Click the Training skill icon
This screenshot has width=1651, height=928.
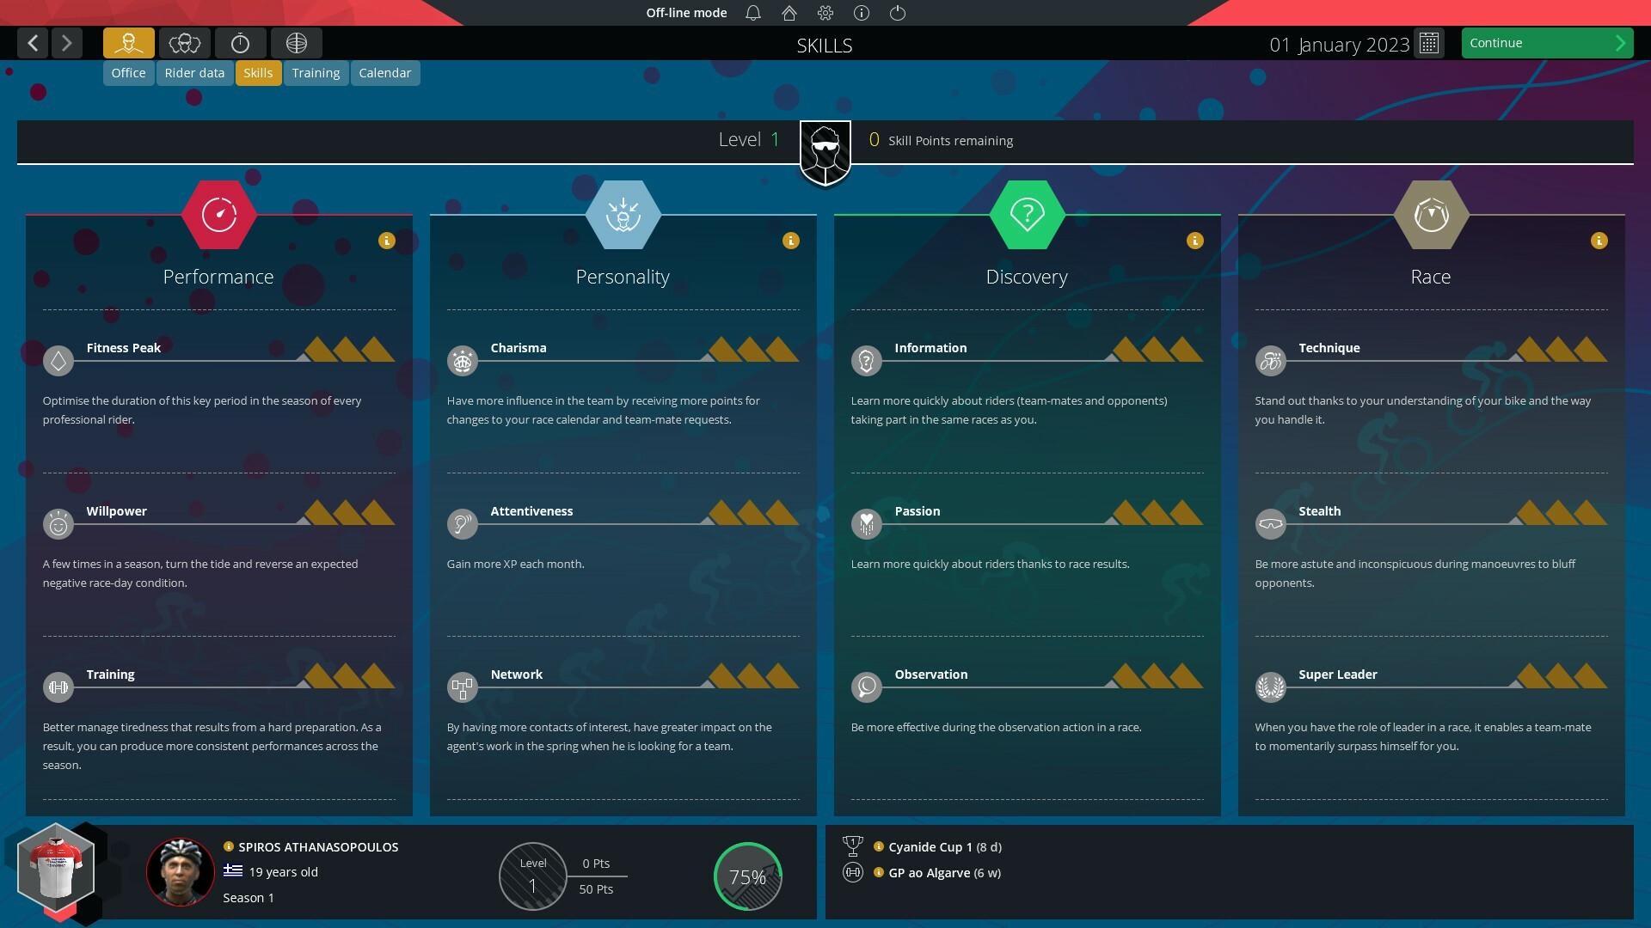click(58, 686)
